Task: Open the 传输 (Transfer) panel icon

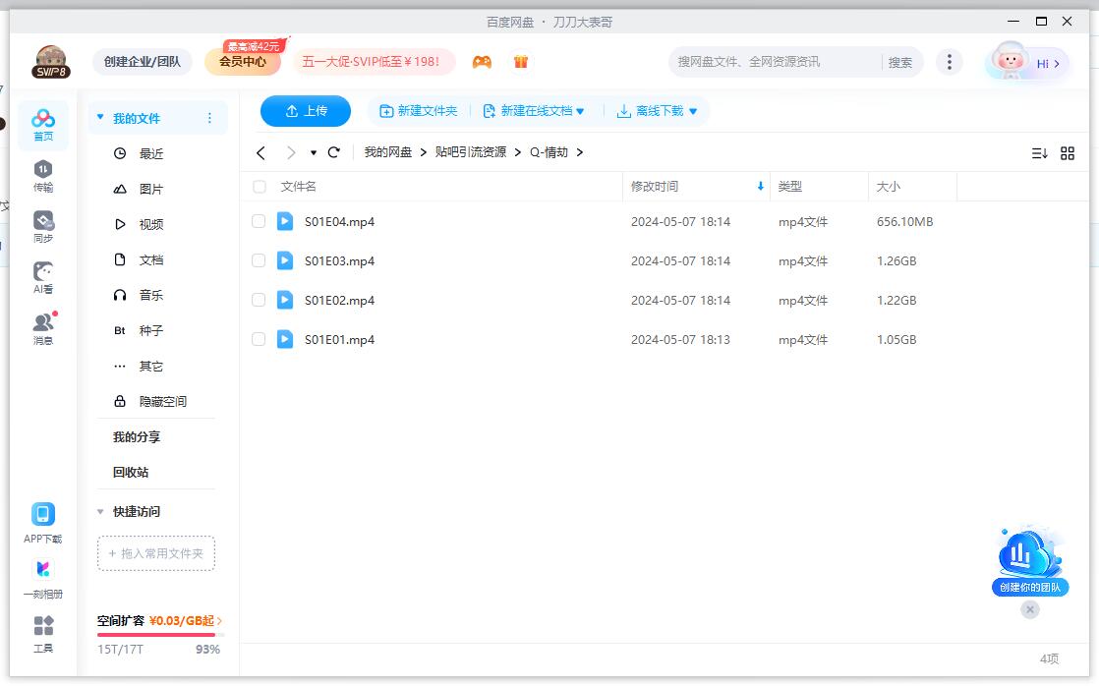Action: point(42,169)
